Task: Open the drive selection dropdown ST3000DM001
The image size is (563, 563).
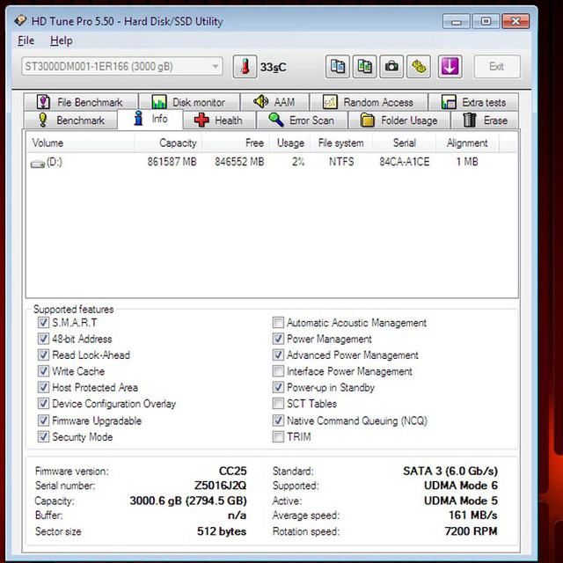Action: click(x=122, y=67)
